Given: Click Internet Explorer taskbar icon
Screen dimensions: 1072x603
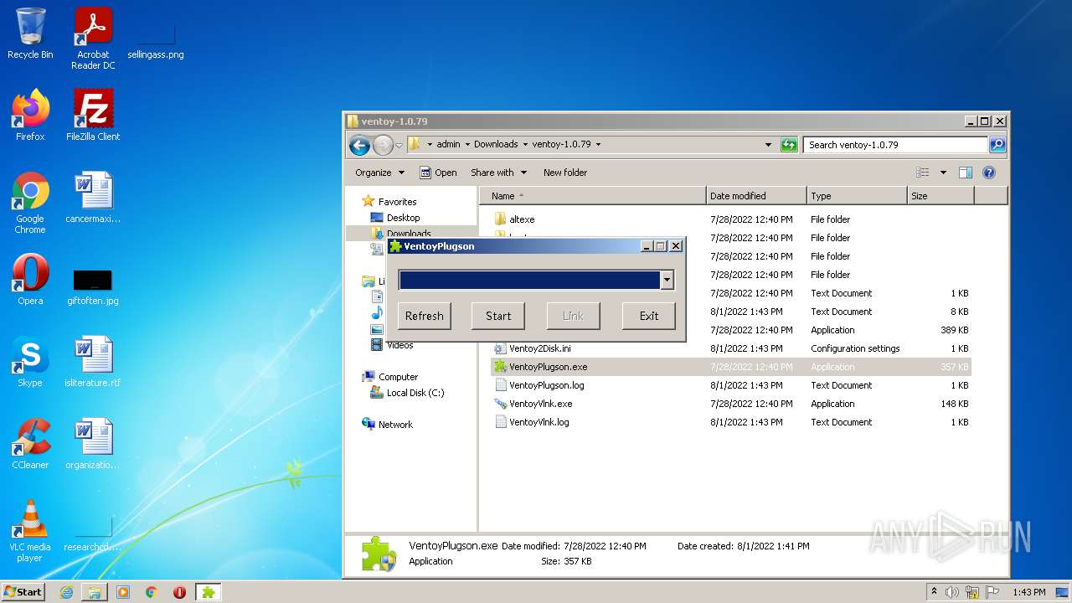Looking at the screenshot, I should [66, 592].
